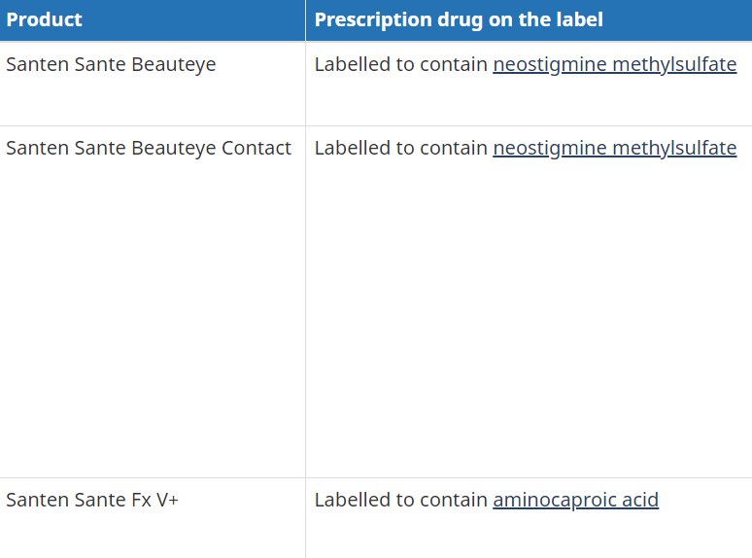Click empty space below Santen Sante Fx V+
The height and width of the screenshot is (558, 752).
pos(153,537)
